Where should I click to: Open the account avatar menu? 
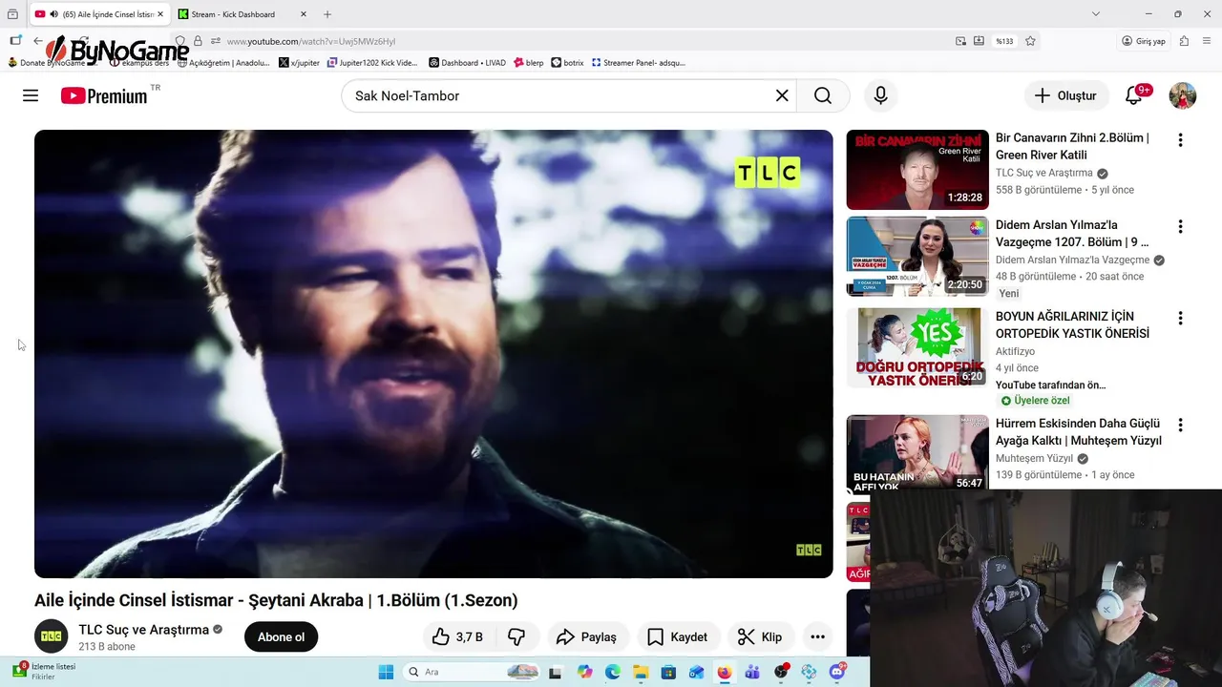(1183, 95)
